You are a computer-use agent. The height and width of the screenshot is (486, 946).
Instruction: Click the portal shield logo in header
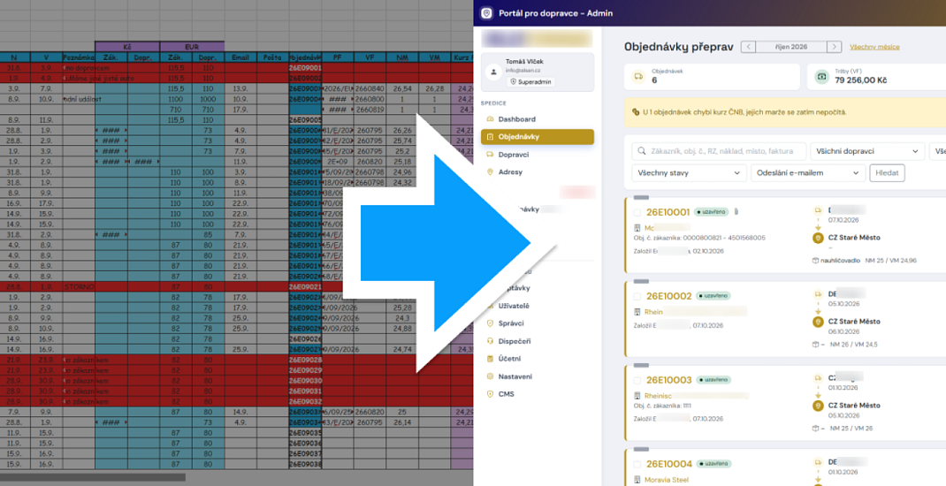coord(487,13)
